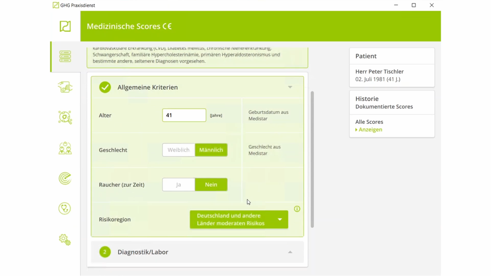Set Raucher (zur Zeit) to Ja

[178, 185]
